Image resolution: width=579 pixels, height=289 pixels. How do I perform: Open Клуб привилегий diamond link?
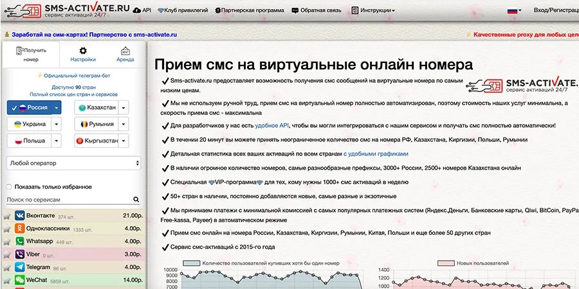pos(183,10)
